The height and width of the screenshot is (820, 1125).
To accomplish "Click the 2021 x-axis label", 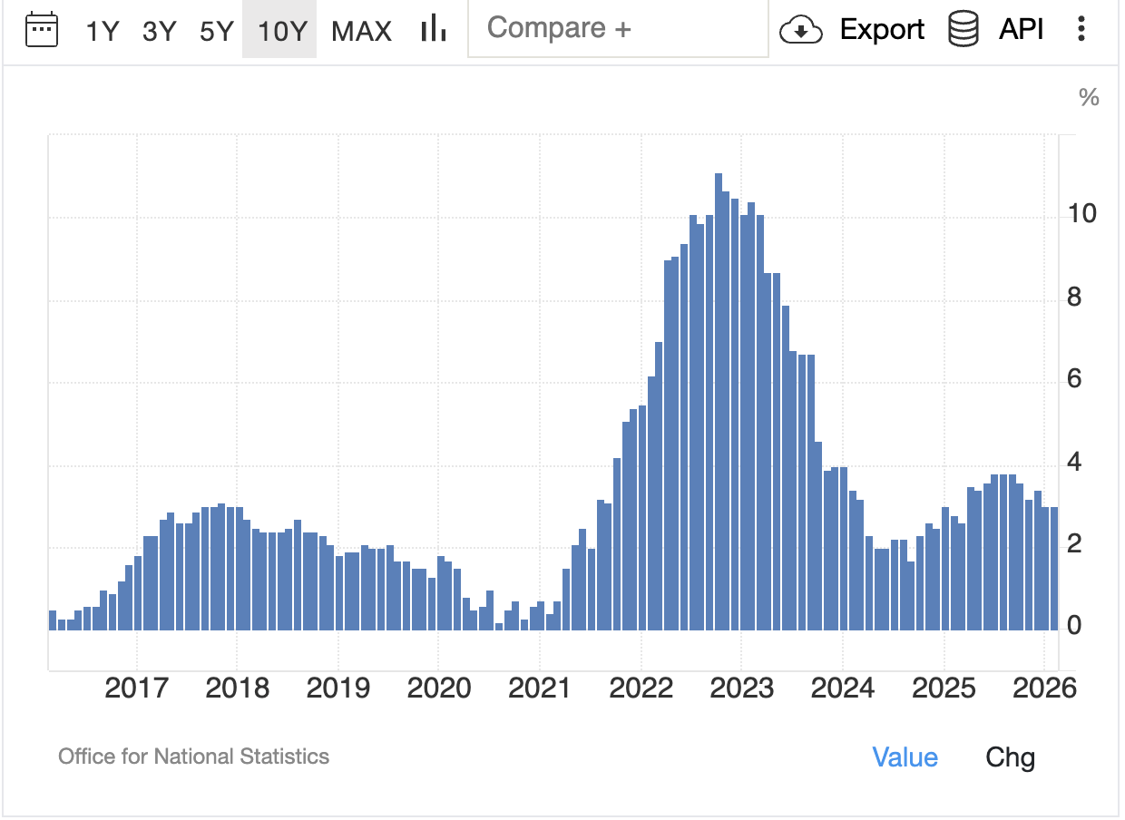I will 540,688.
